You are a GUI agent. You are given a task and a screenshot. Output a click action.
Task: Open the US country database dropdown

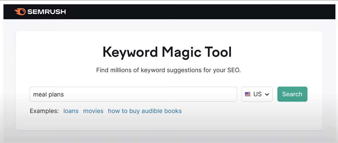(257, 94)
